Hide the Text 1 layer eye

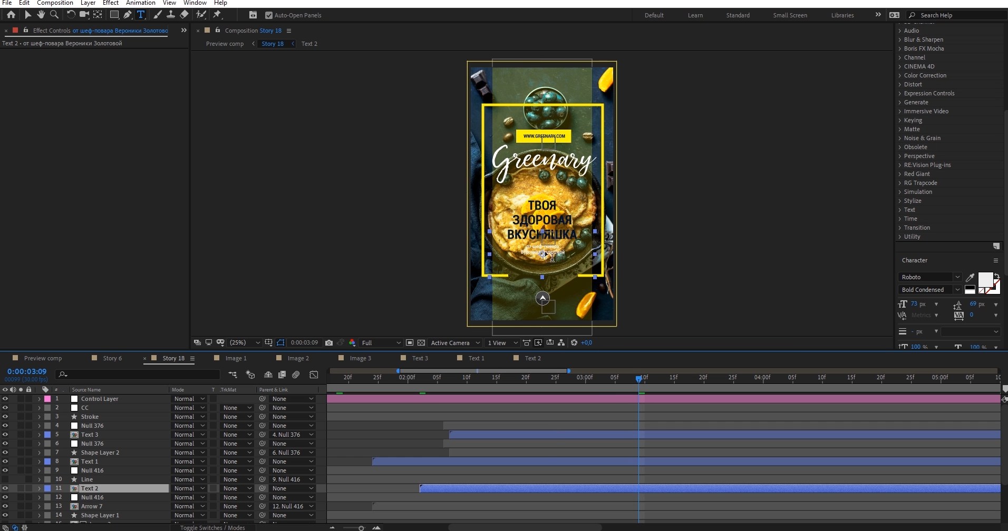click(x=5, y=461)
